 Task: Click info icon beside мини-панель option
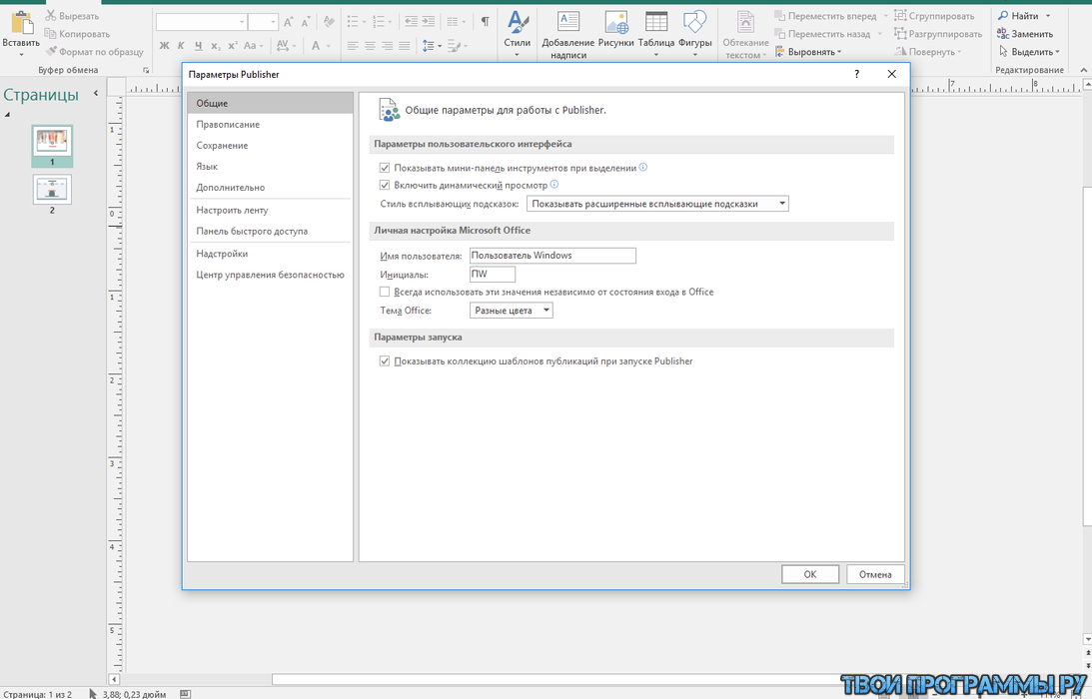(x=643, y=167)
